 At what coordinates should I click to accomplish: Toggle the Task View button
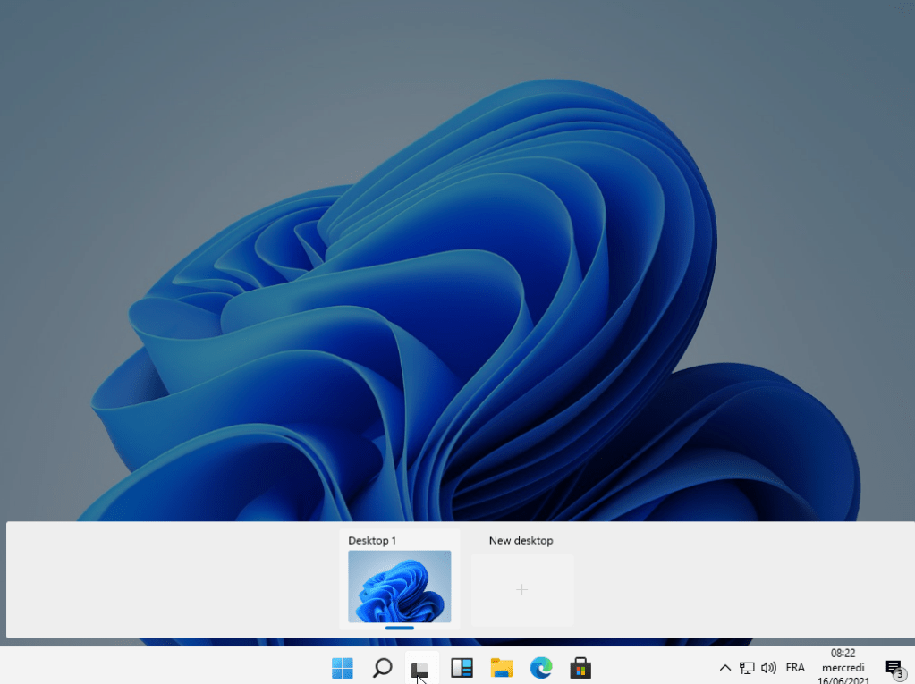coord(421,667)
